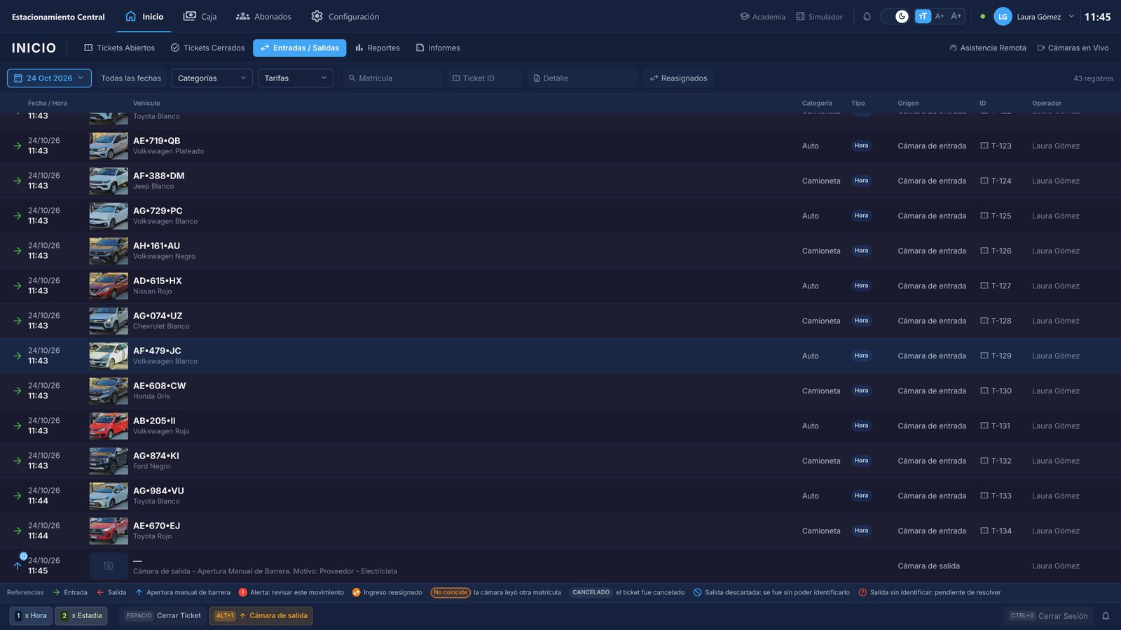Go to the Inicio menu

(144, 16)
